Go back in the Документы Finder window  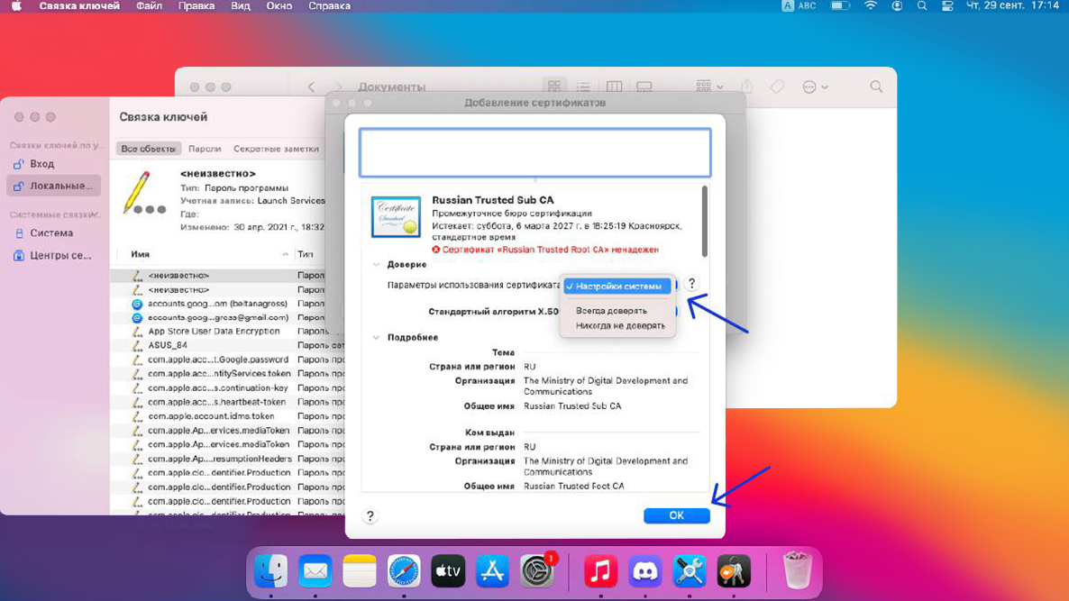point(312,87)
